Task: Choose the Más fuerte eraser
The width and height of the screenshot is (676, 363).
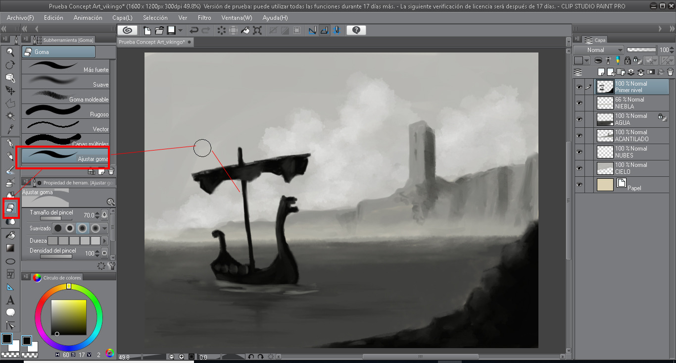Action: tap(66, 66)
